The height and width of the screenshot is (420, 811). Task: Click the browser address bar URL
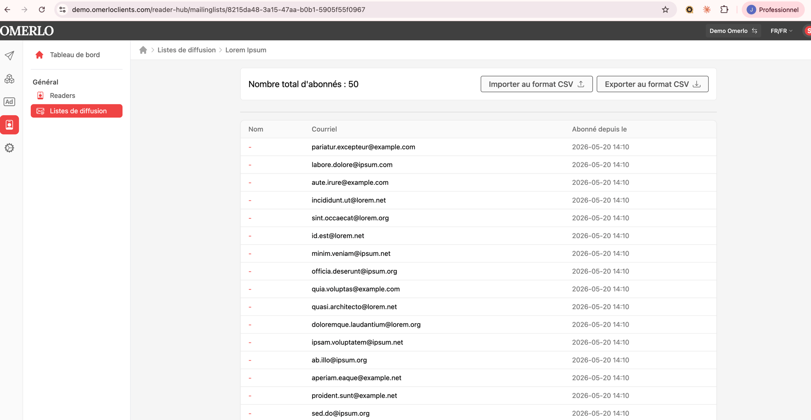(x=218, y=9)
